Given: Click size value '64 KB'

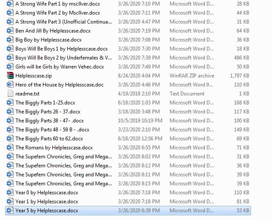Looking at the screenshot, I should tap(243, 31).
